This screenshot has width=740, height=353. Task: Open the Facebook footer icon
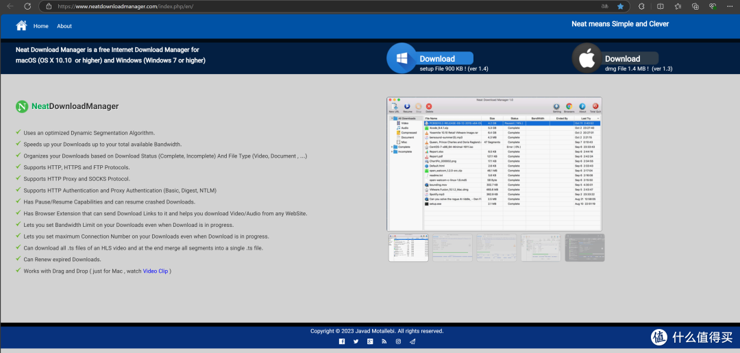342,341
